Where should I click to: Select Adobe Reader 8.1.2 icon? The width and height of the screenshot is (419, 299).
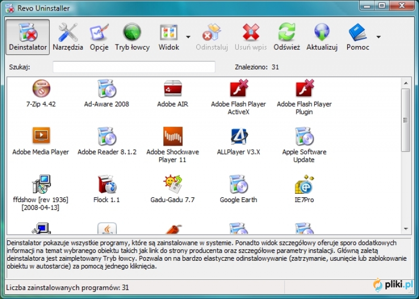point(107,136)
